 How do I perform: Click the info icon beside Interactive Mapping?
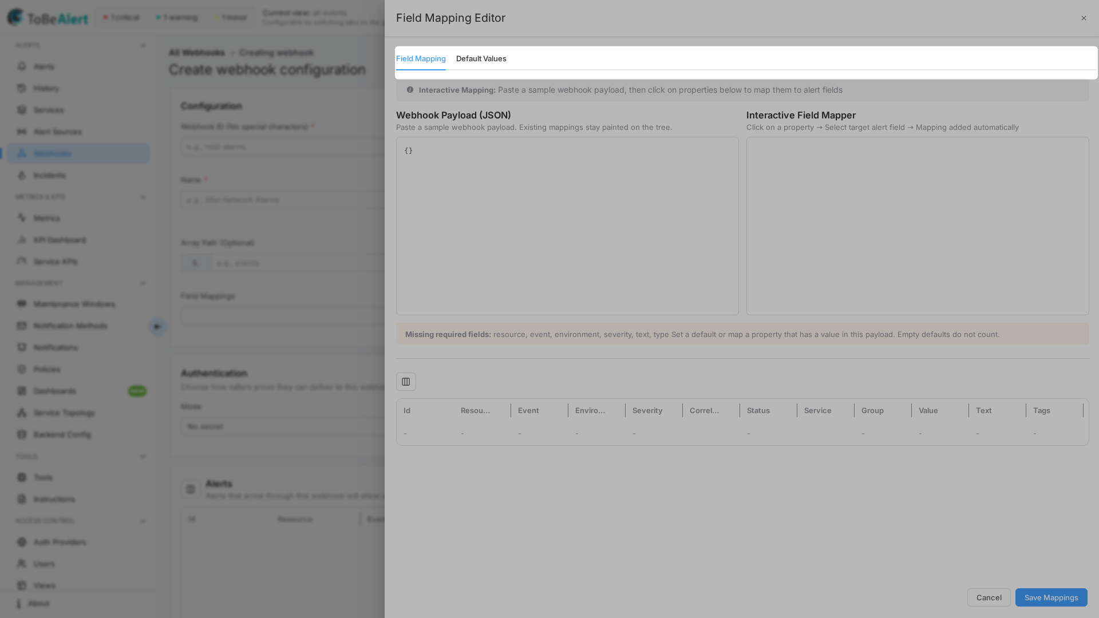(x=410, y=90)
